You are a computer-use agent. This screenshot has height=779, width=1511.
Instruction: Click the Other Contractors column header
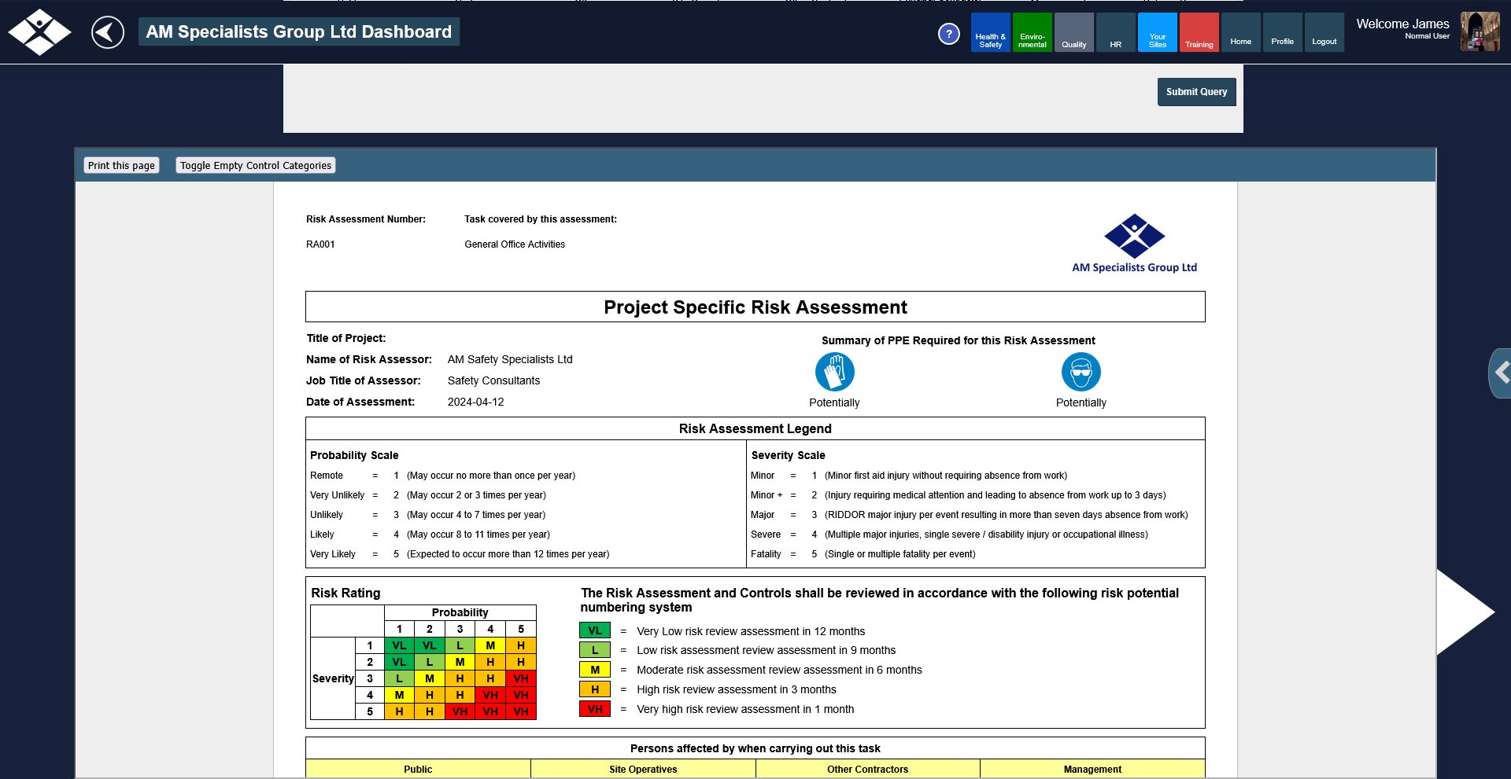[x=868, y=769]
